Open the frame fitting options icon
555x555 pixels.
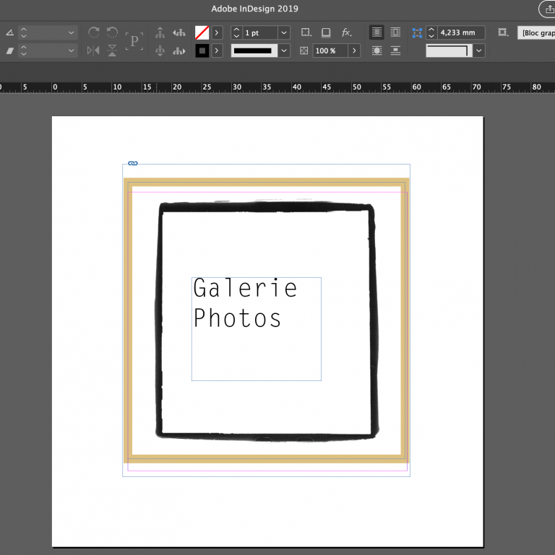point(503,32)
